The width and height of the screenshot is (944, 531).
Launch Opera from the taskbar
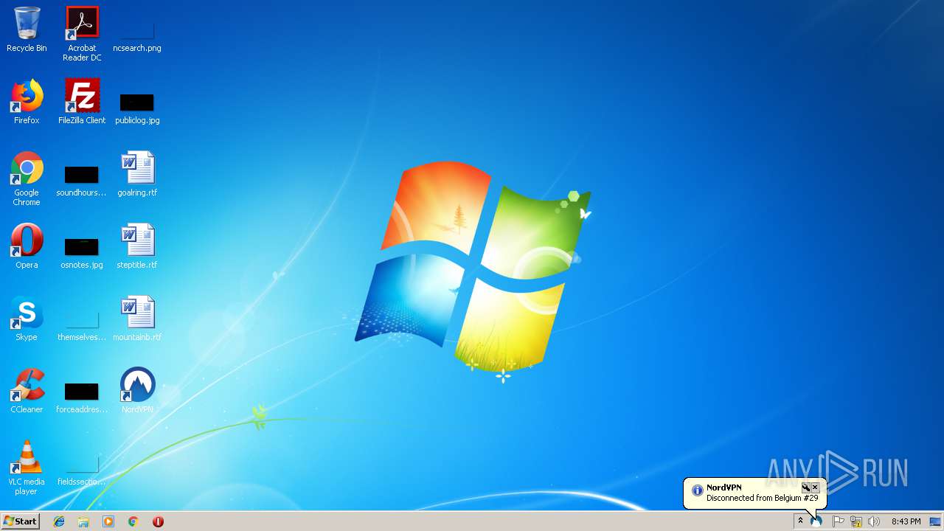158,521
